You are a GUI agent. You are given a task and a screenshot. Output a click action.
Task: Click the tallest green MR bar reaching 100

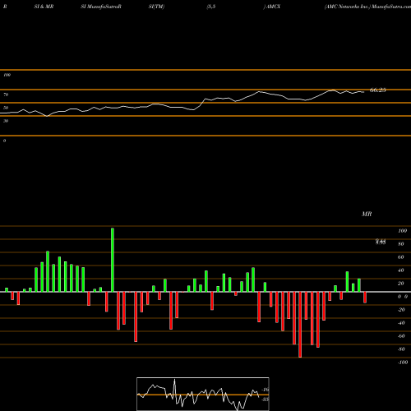(x=113, y=260)
